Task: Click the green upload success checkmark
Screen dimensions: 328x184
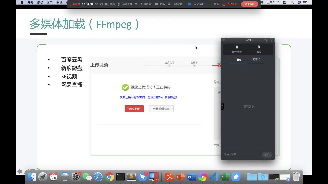Action: tap(125, 87)
